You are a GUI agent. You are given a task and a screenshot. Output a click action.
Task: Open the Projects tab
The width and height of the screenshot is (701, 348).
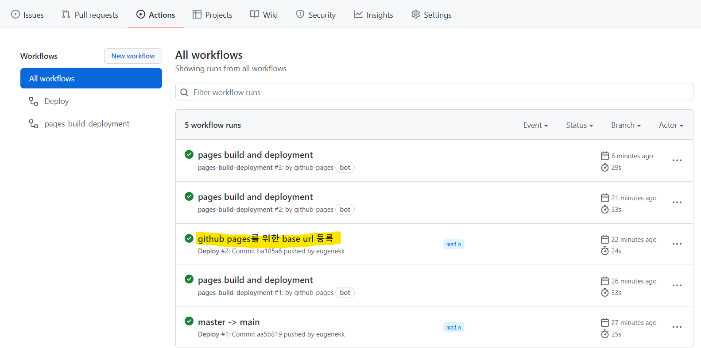click(x=213, y=15)
